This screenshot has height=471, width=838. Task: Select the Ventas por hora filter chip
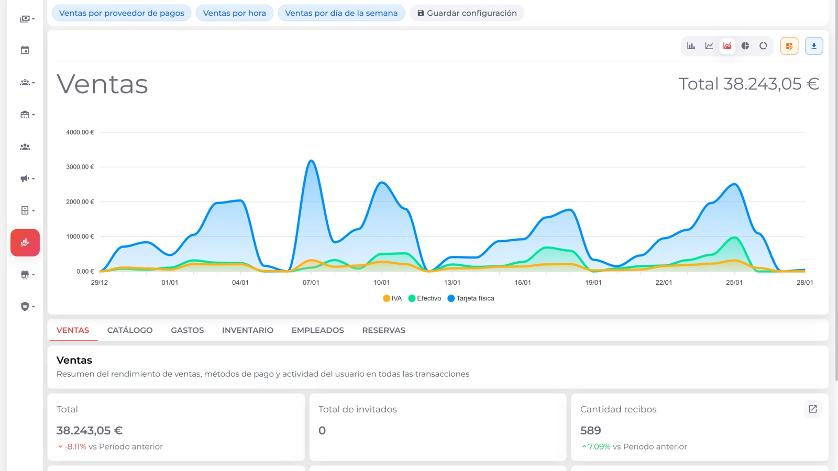click(x=234, y=13)
